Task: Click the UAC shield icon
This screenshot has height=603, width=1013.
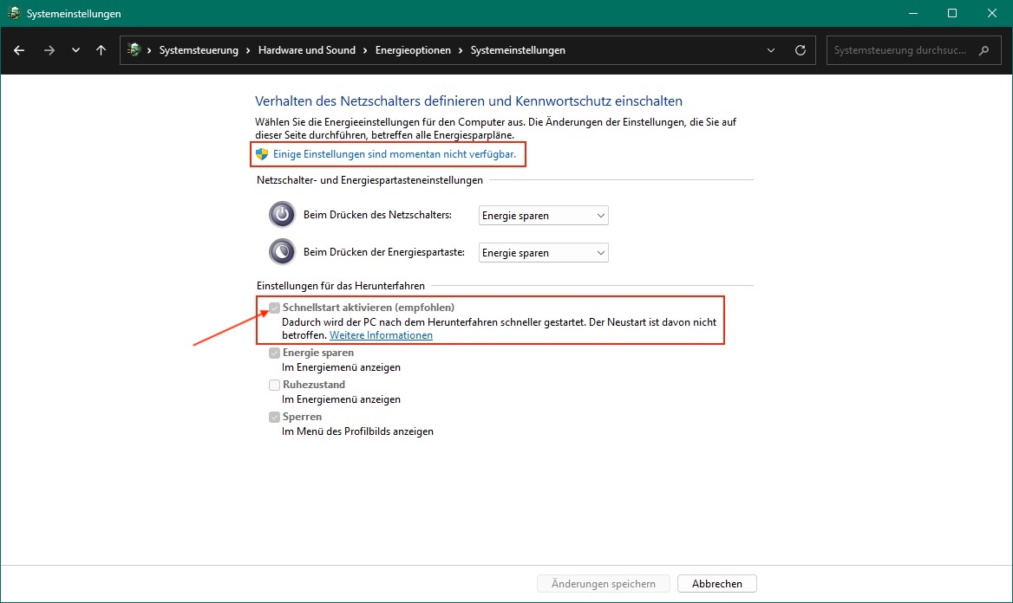Action: click(262, 154)
